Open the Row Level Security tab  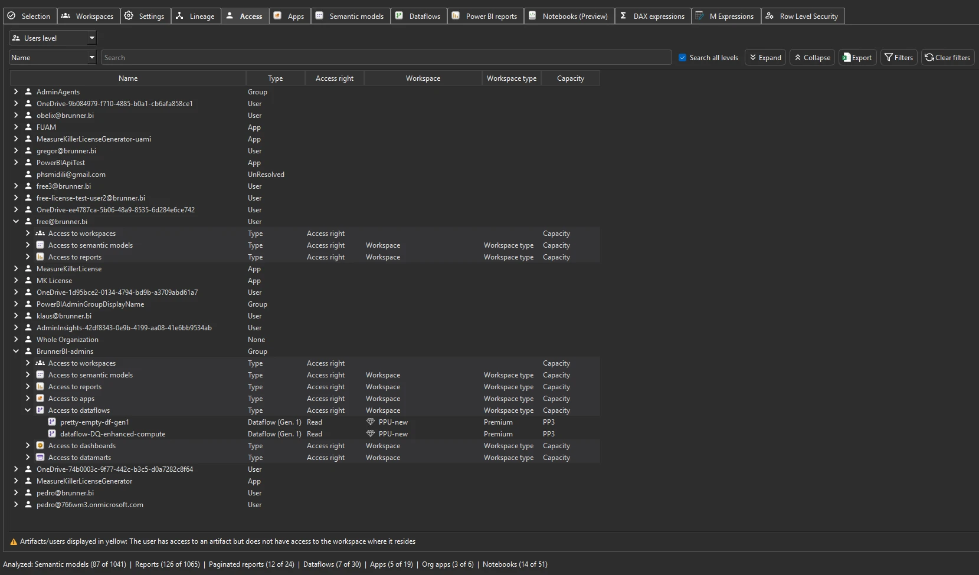[x=803, y=16]
